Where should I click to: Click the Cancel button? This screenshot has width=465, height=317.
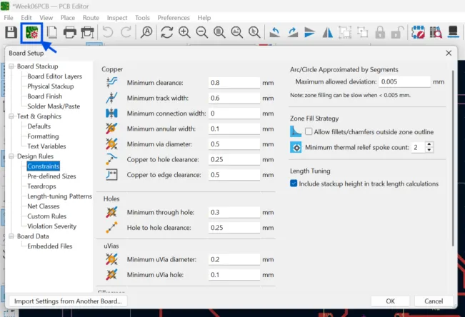click(x=434, y=301)
